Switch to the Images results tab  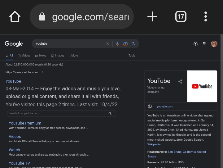(58, 56)
